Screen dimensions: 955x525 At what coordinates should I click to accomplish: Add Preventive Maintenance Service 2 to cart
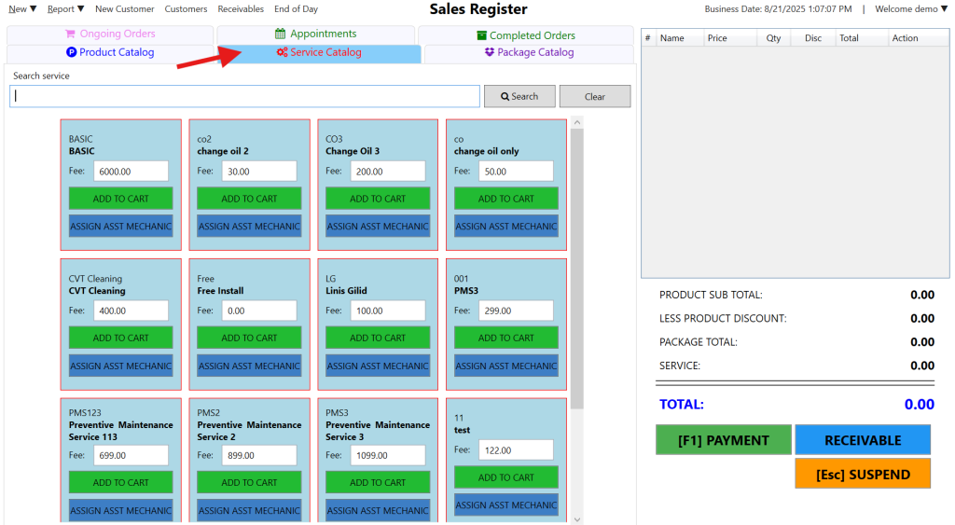coord(249,482)
